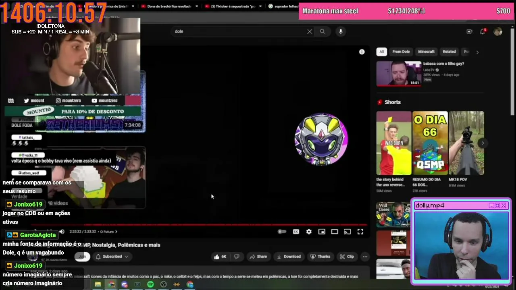Screen dimensions: 516x290
Task: Select the From Dole filter chip
Action: (x=401, y=52)
